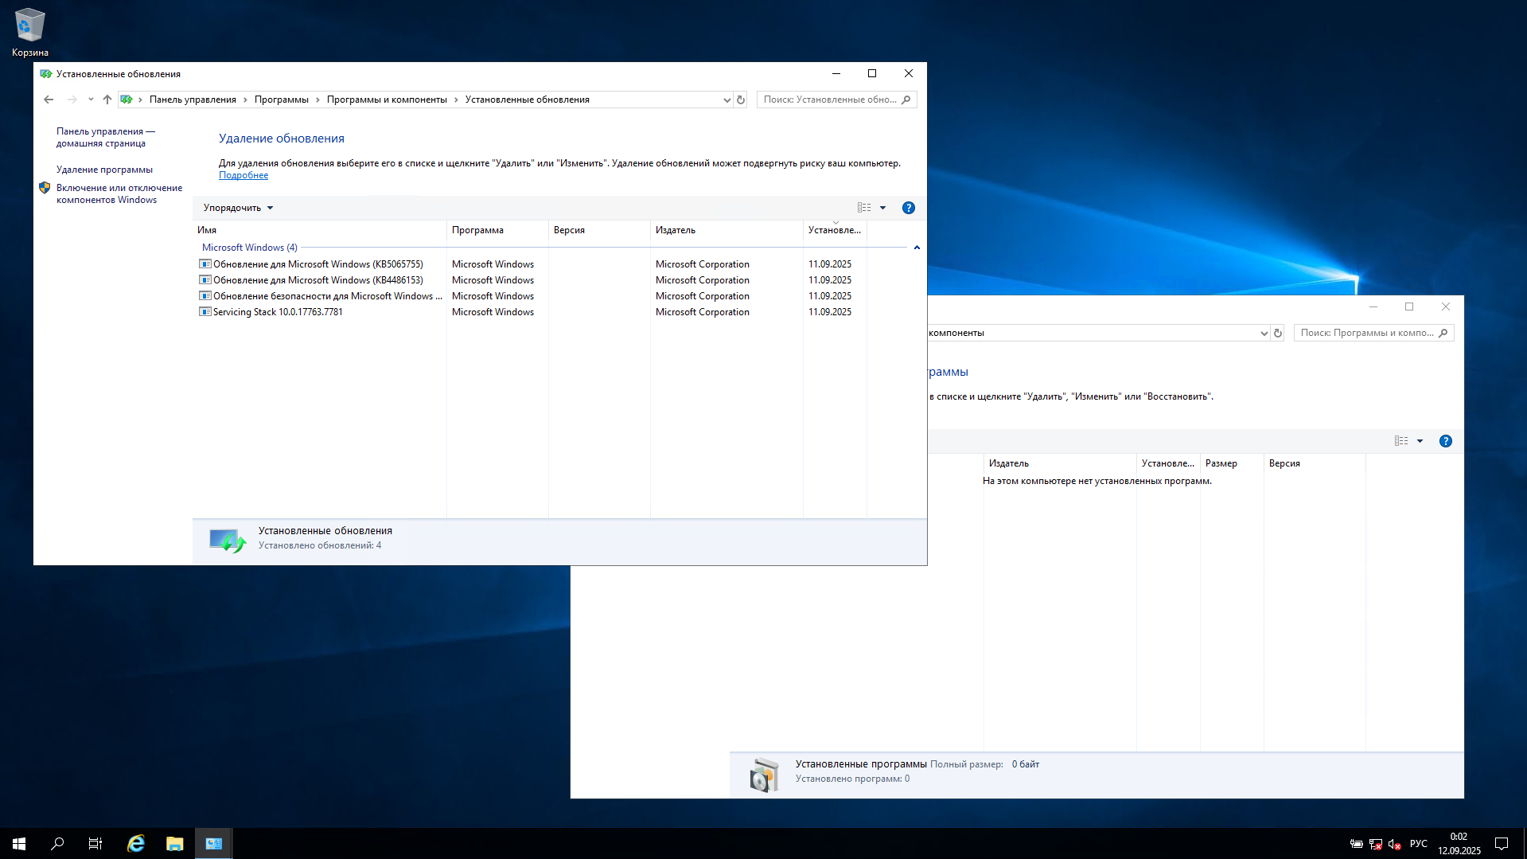Click the search magnifier in Installed Updates search box
1527x859 pixels.
pos(906,100)
